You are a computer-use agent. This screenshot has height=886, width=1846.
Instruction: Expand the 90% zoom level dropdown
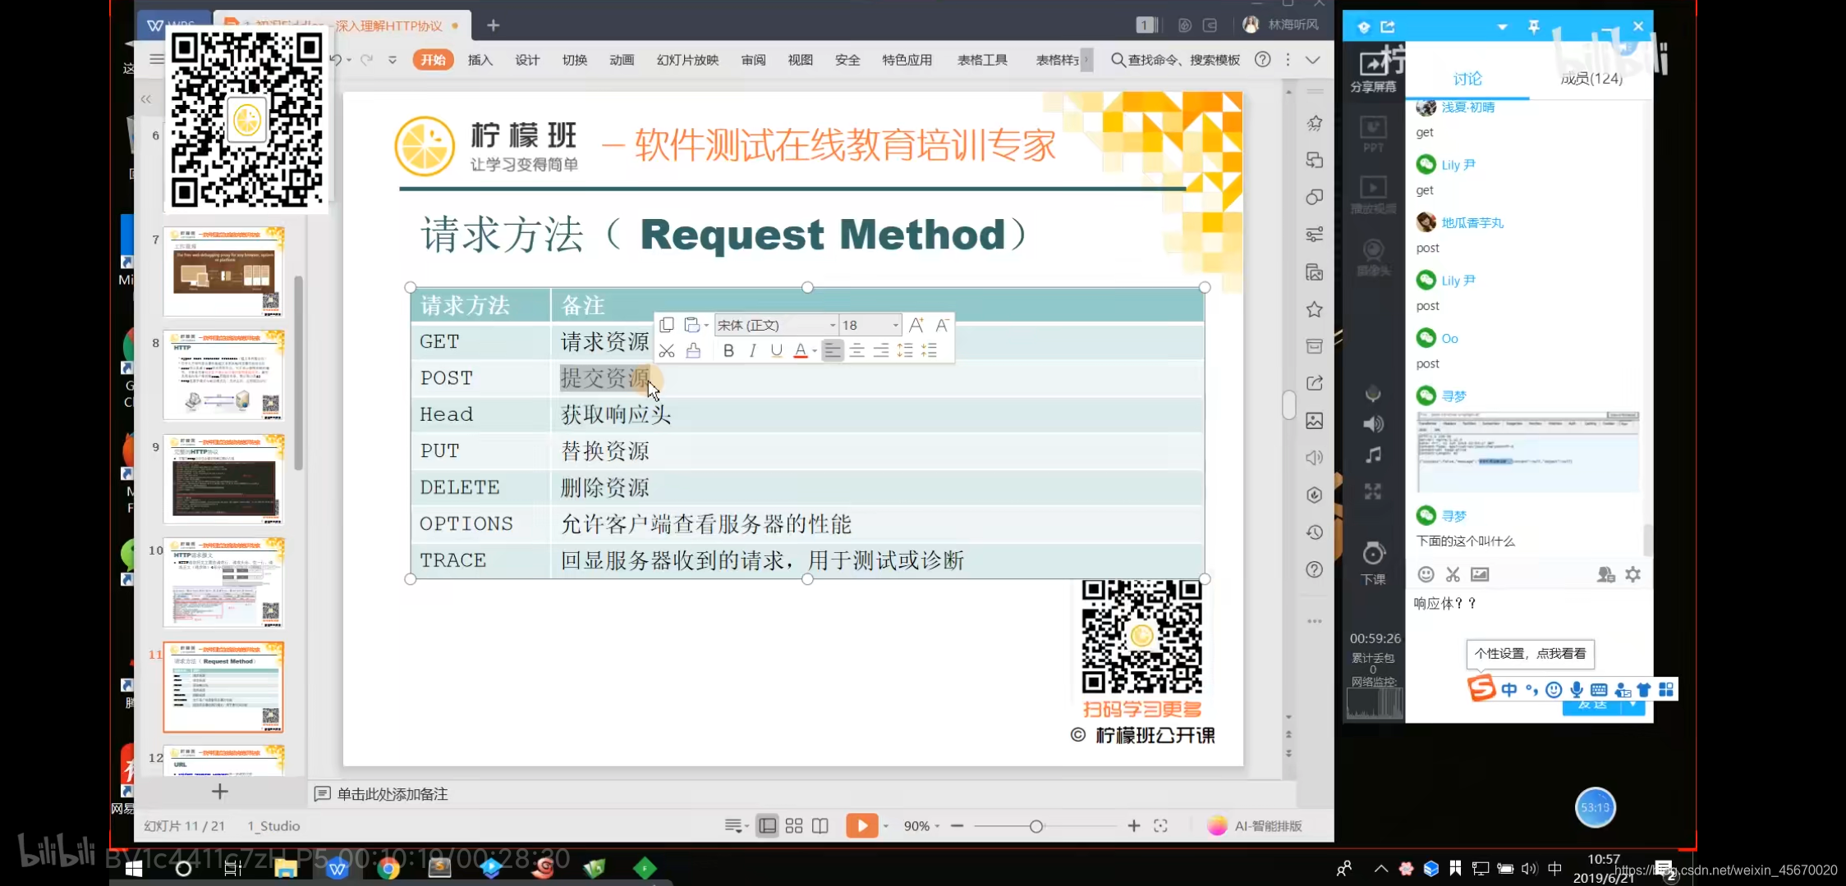(937, 827)
